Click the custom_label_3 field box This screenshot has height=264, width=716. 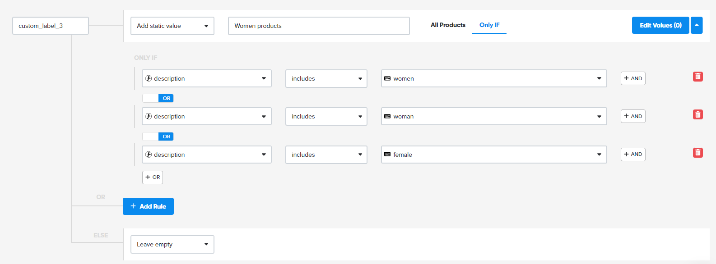tap(50, 26)
